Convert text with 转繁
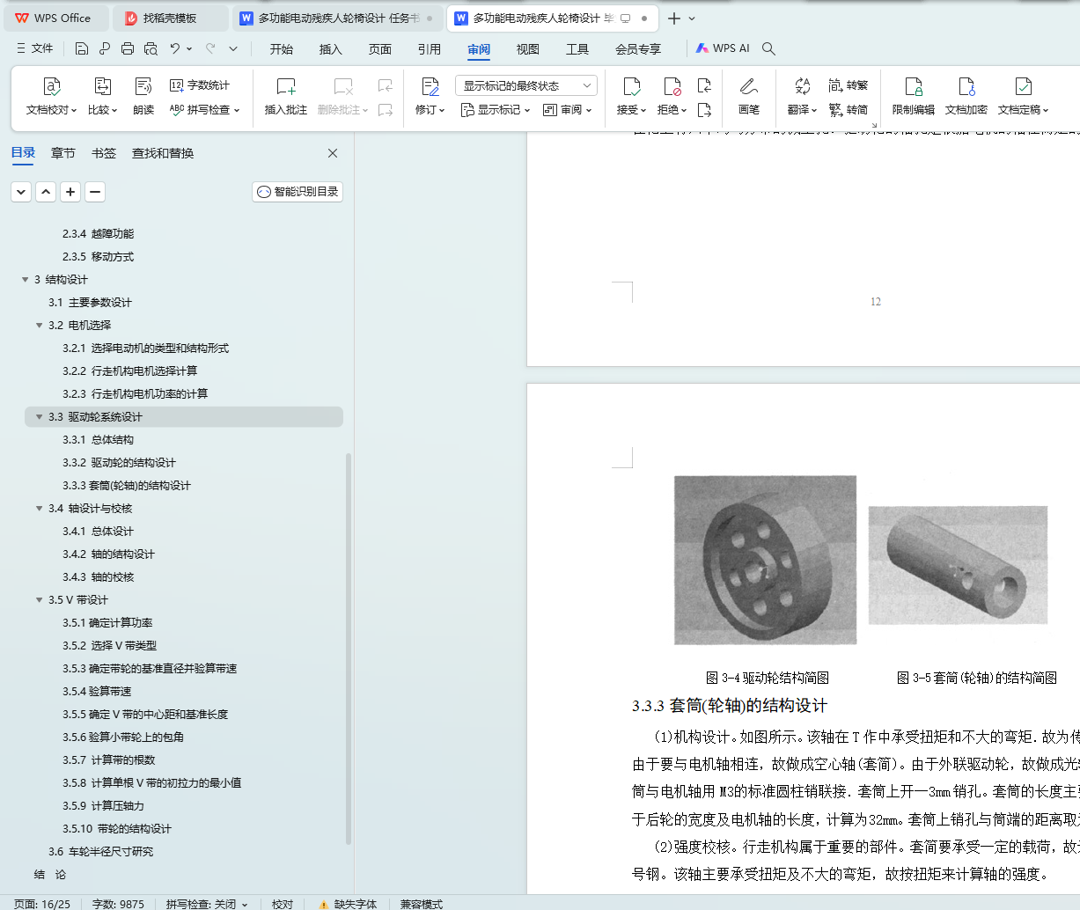This screenshot has height=910, width=1080. pyautogui.click(x=849, y=85)
